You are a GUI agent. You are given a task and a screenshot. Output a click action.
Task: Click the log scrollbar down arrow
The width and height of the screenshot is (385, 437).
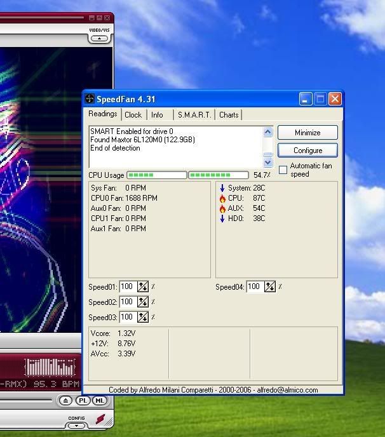click(x=268, y=162)
